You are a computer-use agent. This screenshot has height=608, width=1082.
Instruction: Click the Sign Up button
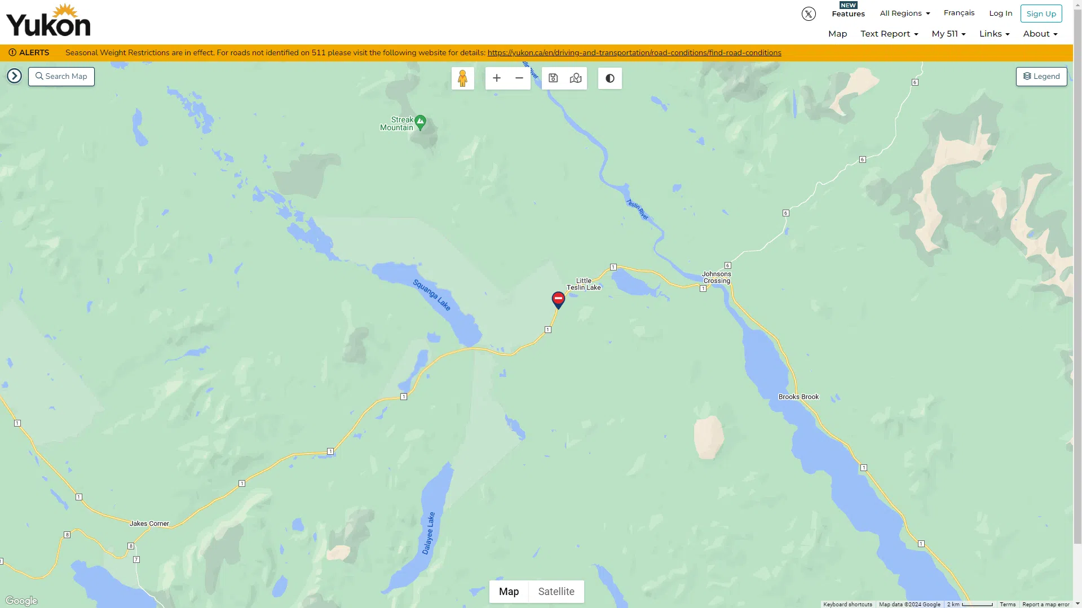click(1041, 14)
